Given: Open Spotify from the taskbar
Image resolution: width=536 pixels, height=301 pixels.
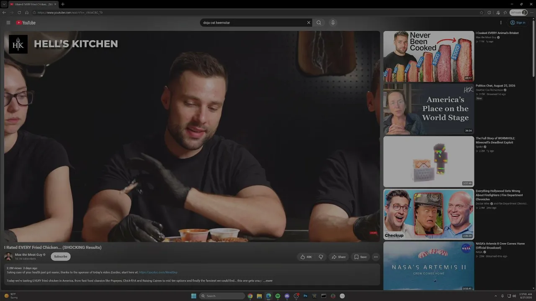Looking at the screenshot, I should click(278, 296).
